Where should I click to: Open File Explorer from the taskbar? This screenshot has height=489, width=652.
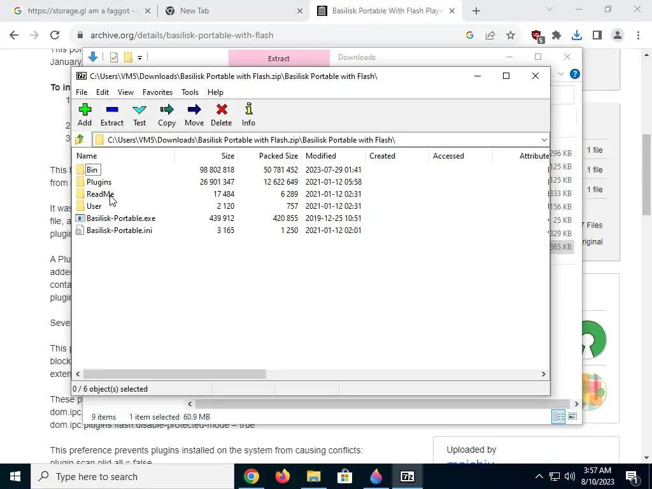pos(314,476)
